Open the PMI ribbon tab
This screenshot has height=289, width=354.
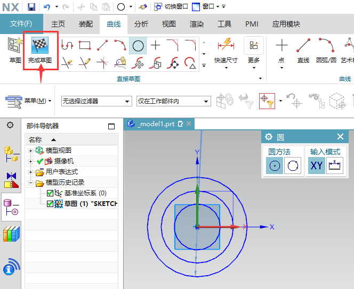(x=252, y=24)
